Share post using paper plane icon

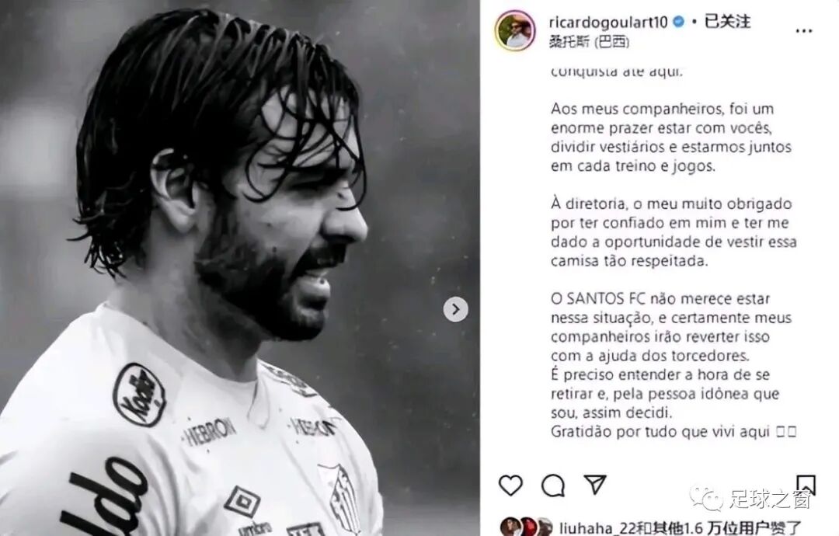point(595,485)
